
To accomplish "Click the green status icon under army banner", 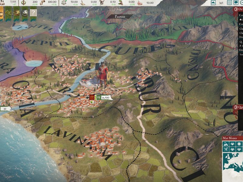I will click(x=92, y=102).
